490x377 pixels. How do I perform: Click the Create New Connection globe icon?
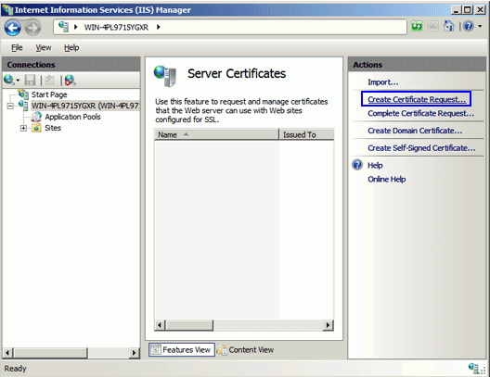tap(9, 80)
